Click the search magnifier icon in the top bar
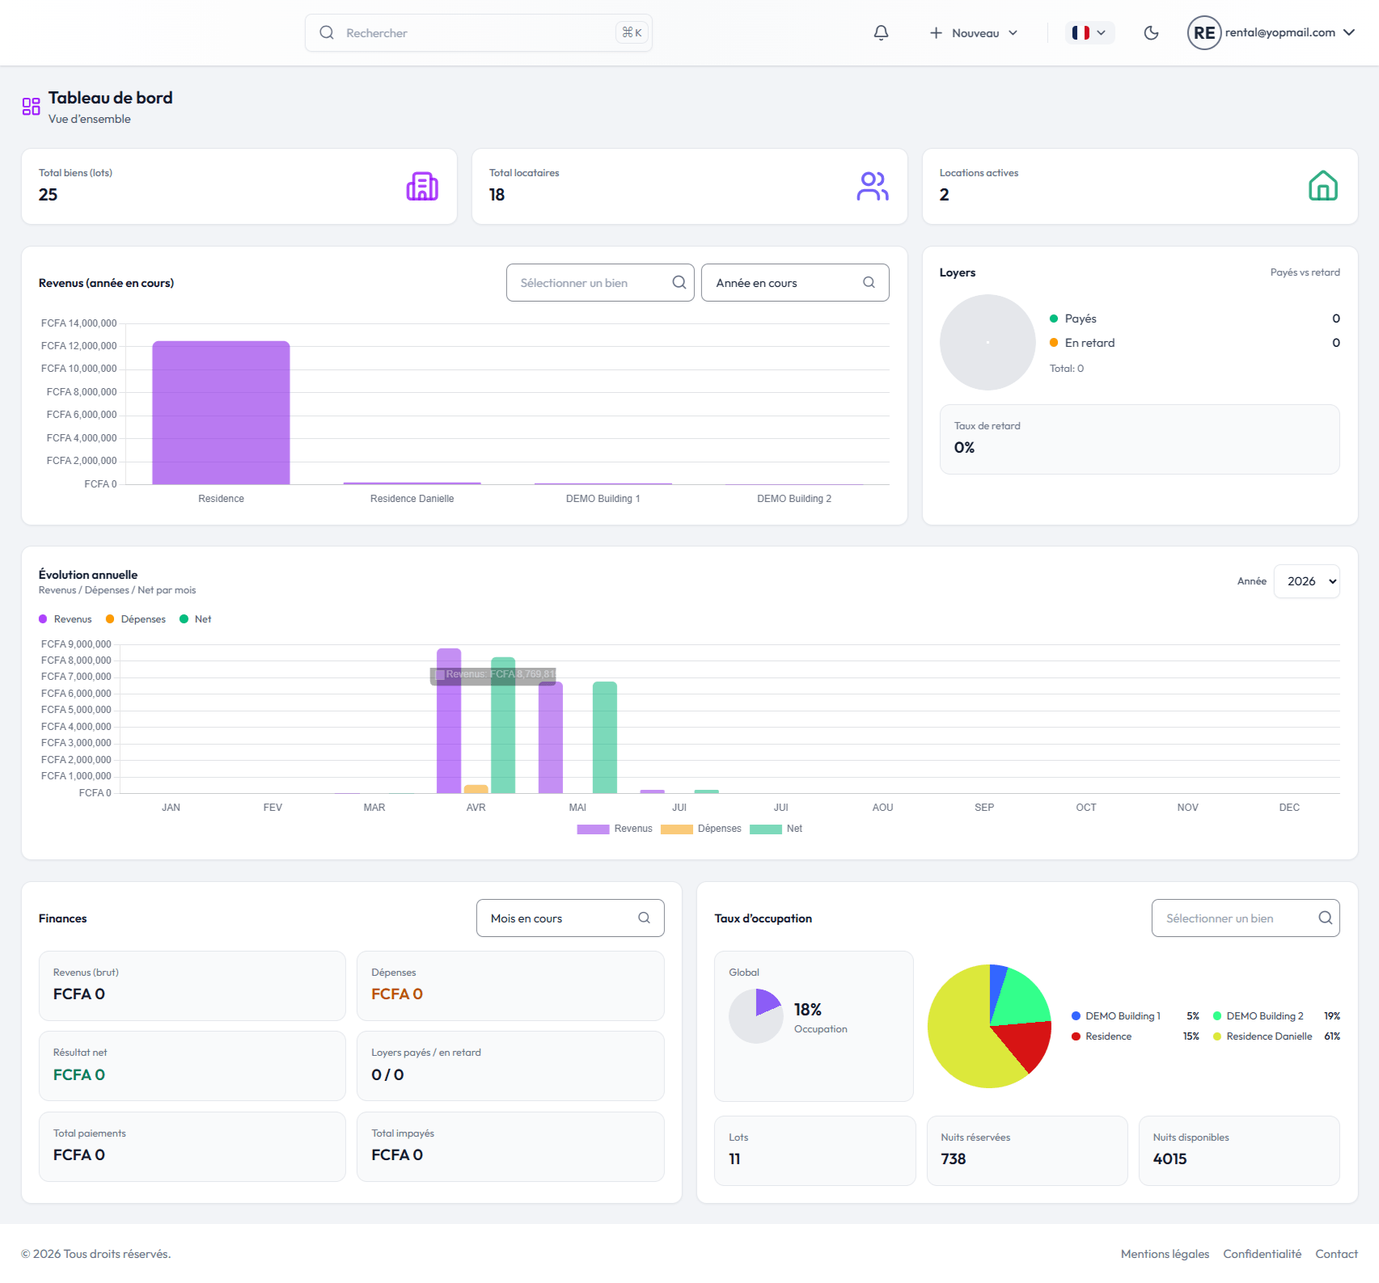Image resolution: width=1379 pixels, height=1283 pixels. tap(327, 33)
